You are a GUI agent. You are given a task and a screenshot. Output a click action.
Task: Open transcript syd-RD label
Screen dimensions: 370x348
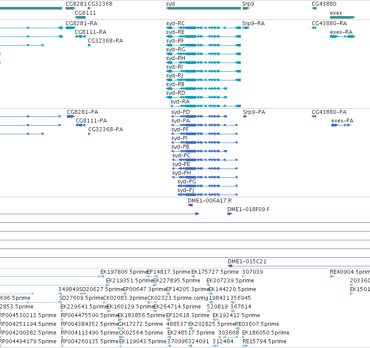(176, 93)
